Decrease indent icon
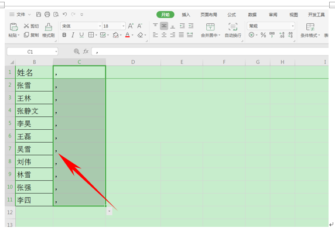 click(x=182, y=26)
